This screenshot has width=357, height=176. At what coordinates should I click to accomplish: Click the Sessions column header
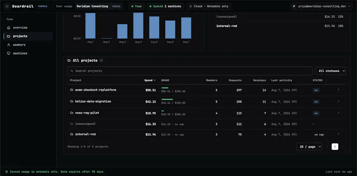tap(260, 80)
